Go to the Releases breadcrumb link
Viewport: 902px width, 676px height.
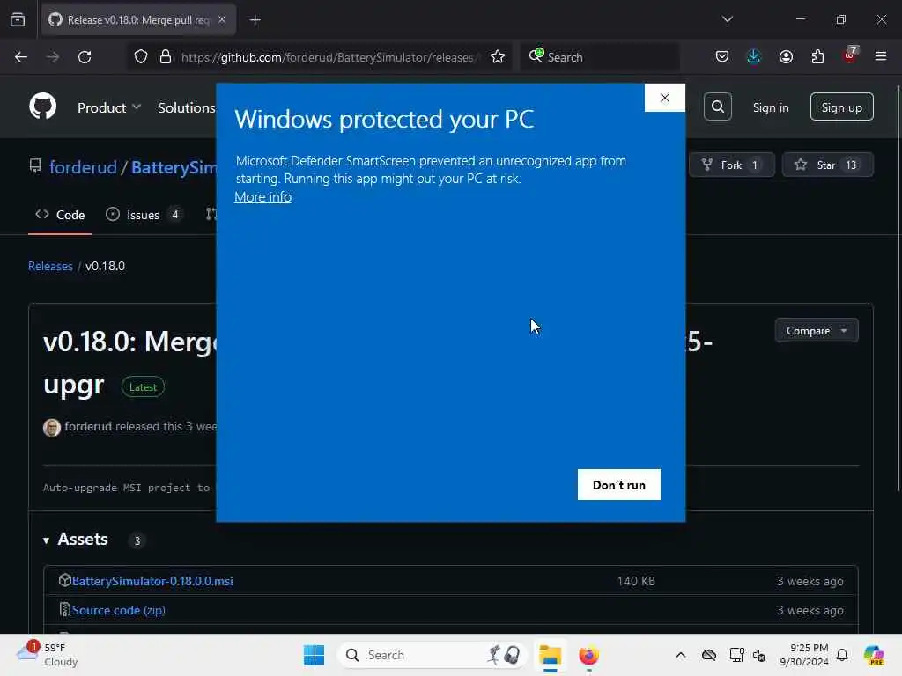50,266
